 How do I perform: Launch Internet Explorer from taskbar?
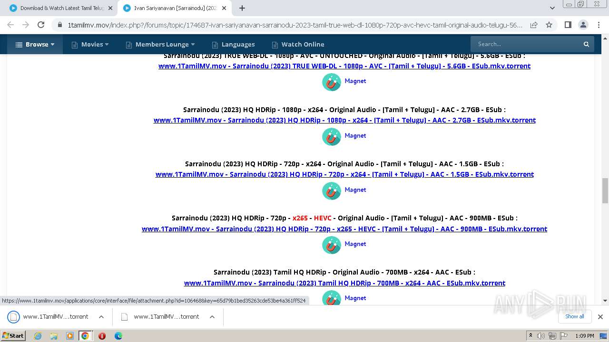coord(38,336)
